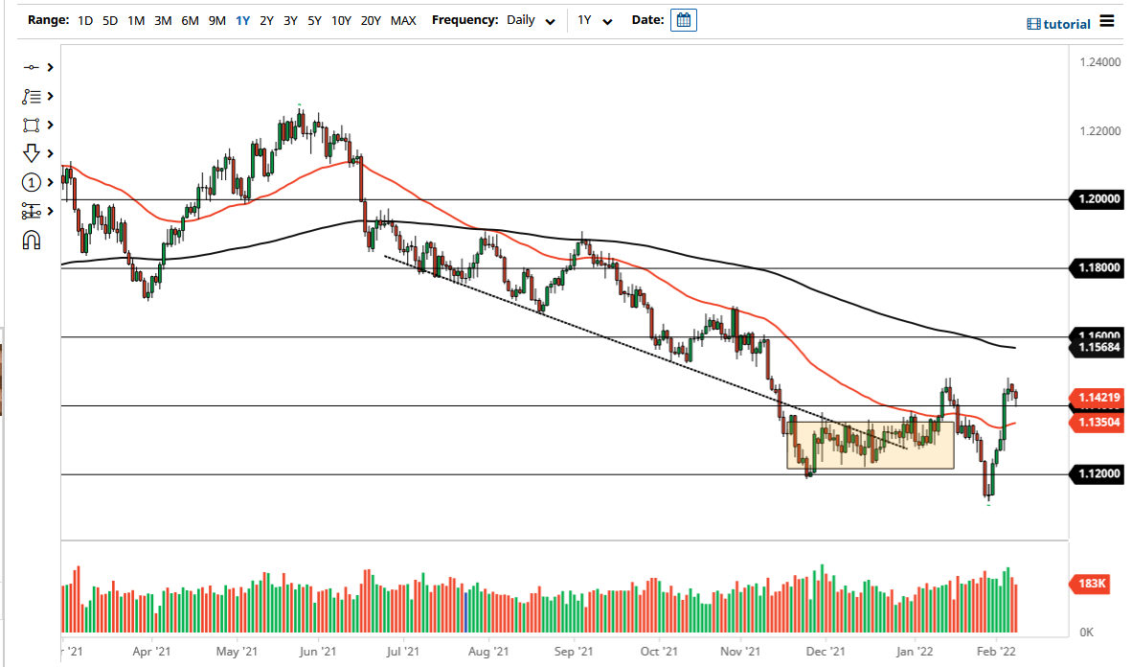1132x667 pixels.
Task: Switch chart range to MAX
Action: (403, 19)
